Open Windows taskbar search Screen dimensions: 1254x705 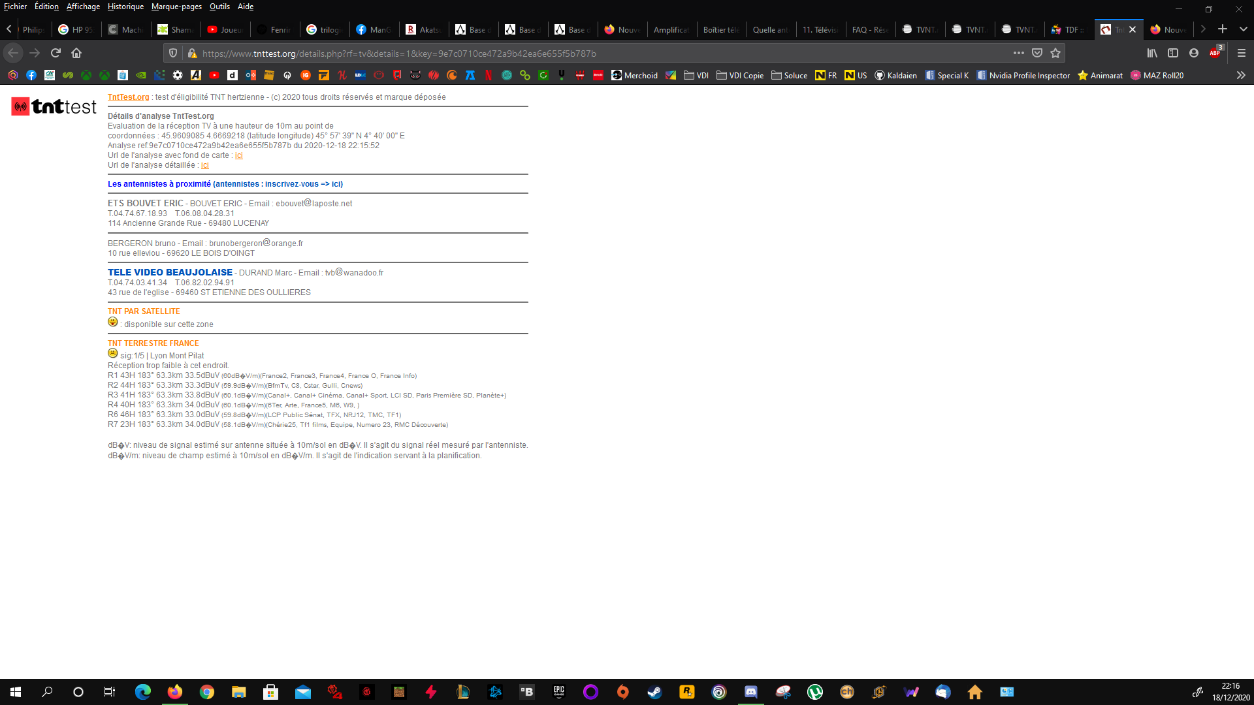tap(47, 692)
